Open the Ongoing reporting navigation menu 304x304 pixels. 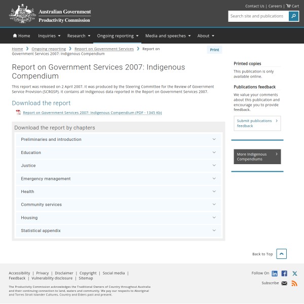[x=118, y=36]
